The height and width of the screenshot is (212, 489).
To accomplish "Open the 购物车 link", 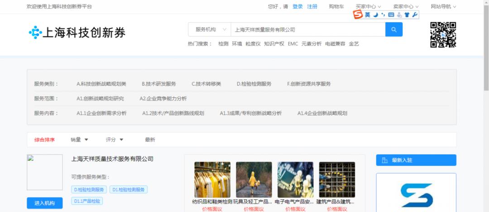I will [x=336, y=6].
